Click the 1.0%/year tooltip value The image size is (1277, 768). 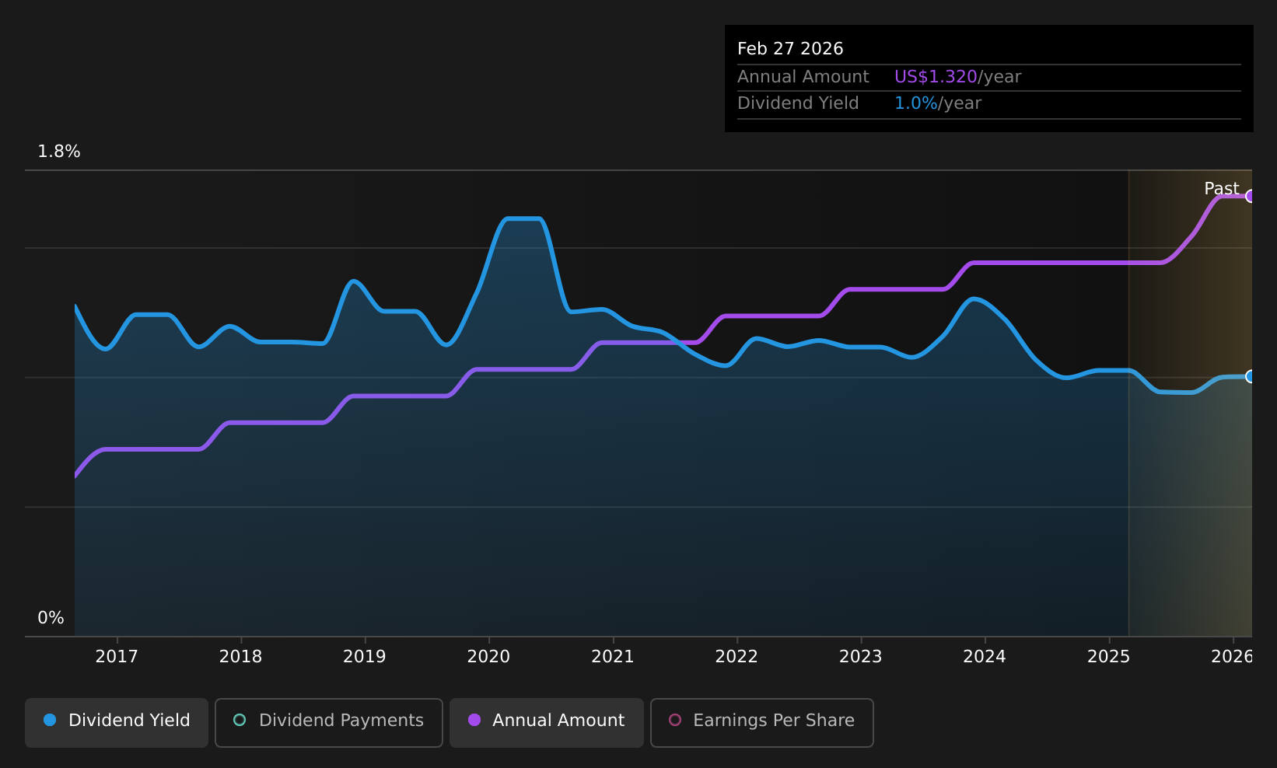point(938,103)
